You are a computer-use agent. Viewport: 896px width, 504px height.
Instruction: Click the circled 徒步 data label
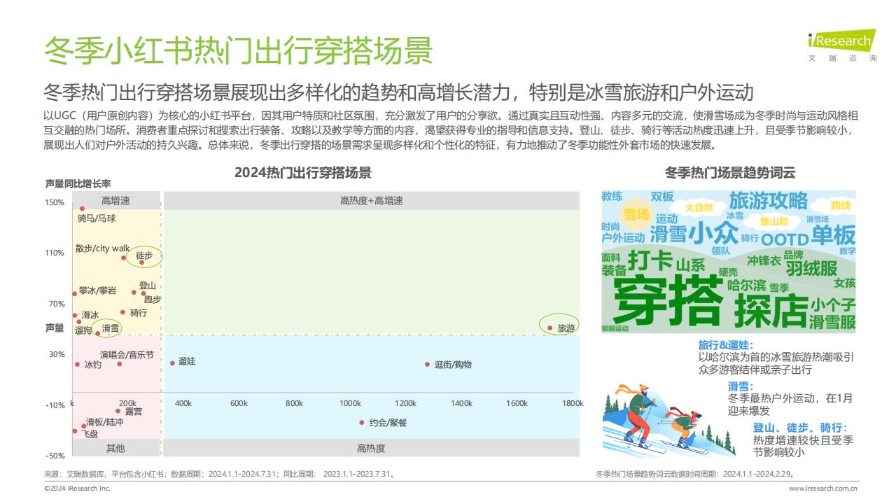[x=144, y=256]
